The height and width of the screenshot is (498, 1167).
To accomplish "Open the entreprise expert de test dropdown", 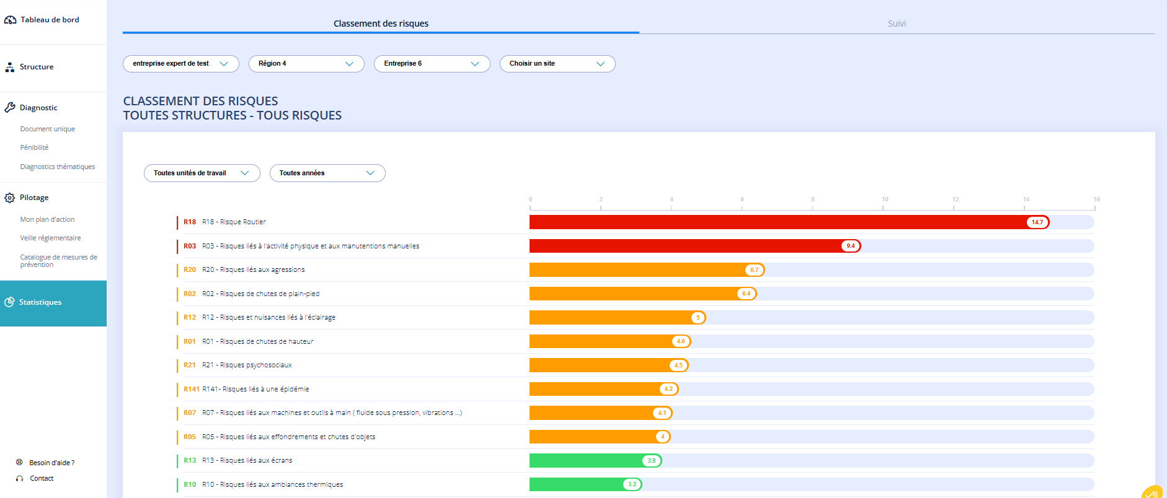I will point(181,64).
